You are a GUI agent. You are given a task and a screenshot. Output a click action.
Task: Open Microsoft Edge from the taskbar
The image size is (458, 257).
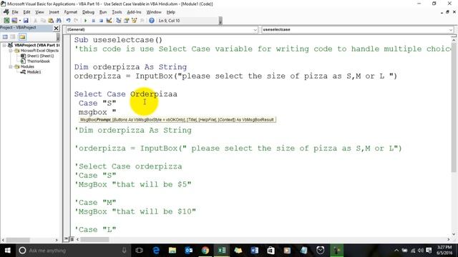(156, 251)
